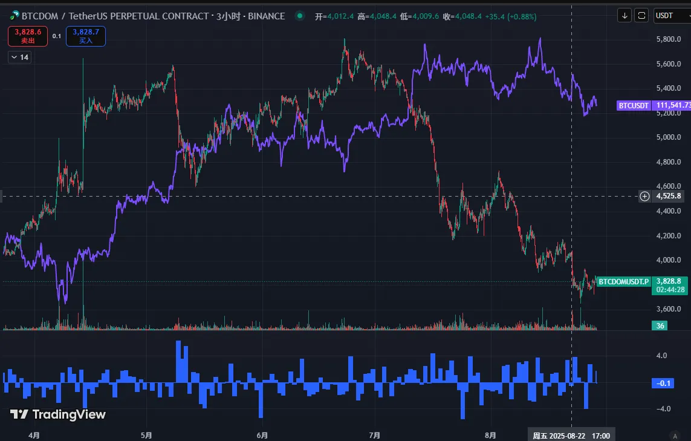Click the 2025-08-22 17:00 date label

(571, 436)
